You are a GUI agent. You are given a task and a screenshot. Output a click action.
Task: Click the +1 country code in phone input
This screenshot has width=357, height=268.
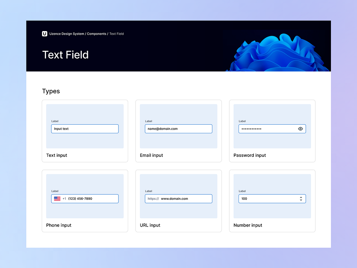(x=65, y=198)
